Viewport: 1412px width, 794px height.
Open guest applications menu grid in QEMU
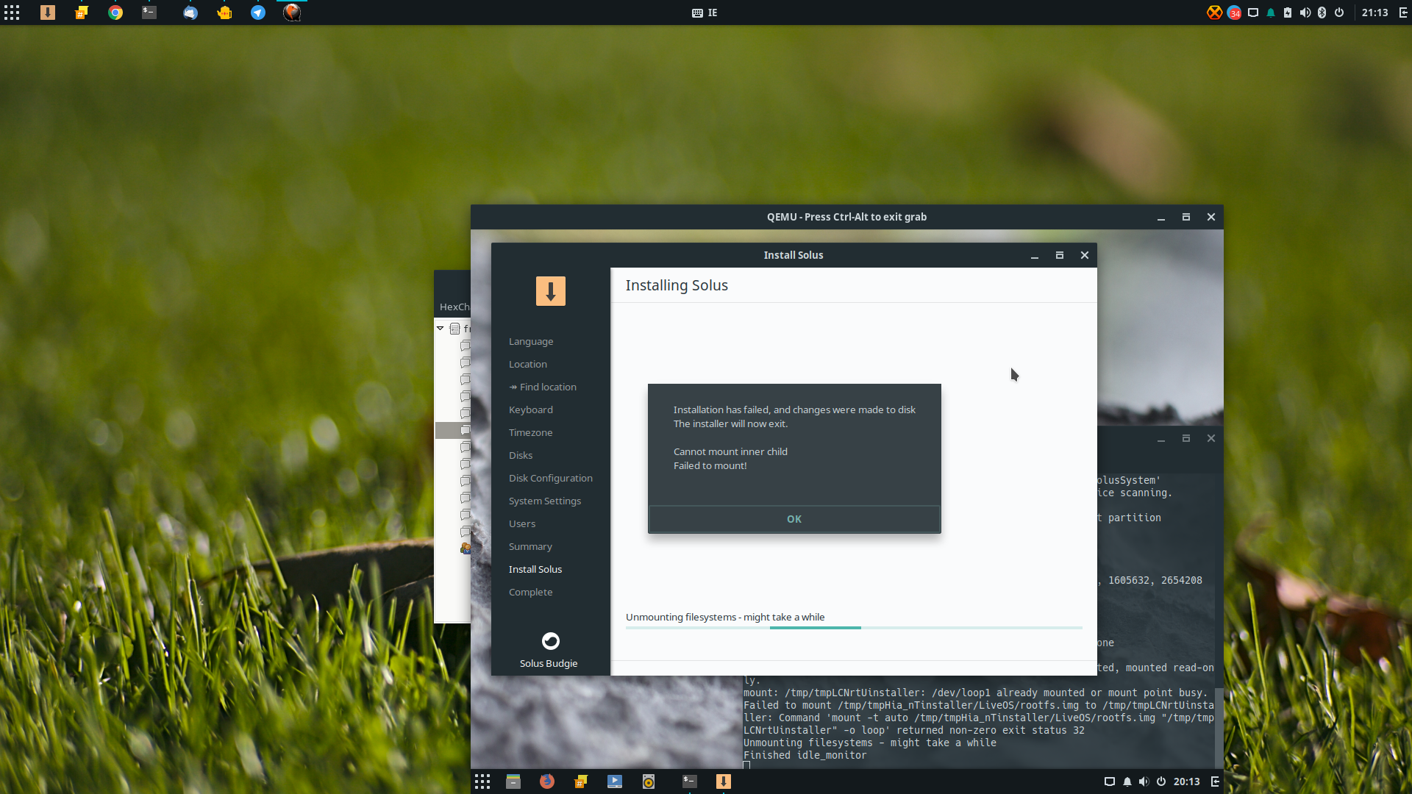coord(482,782)
